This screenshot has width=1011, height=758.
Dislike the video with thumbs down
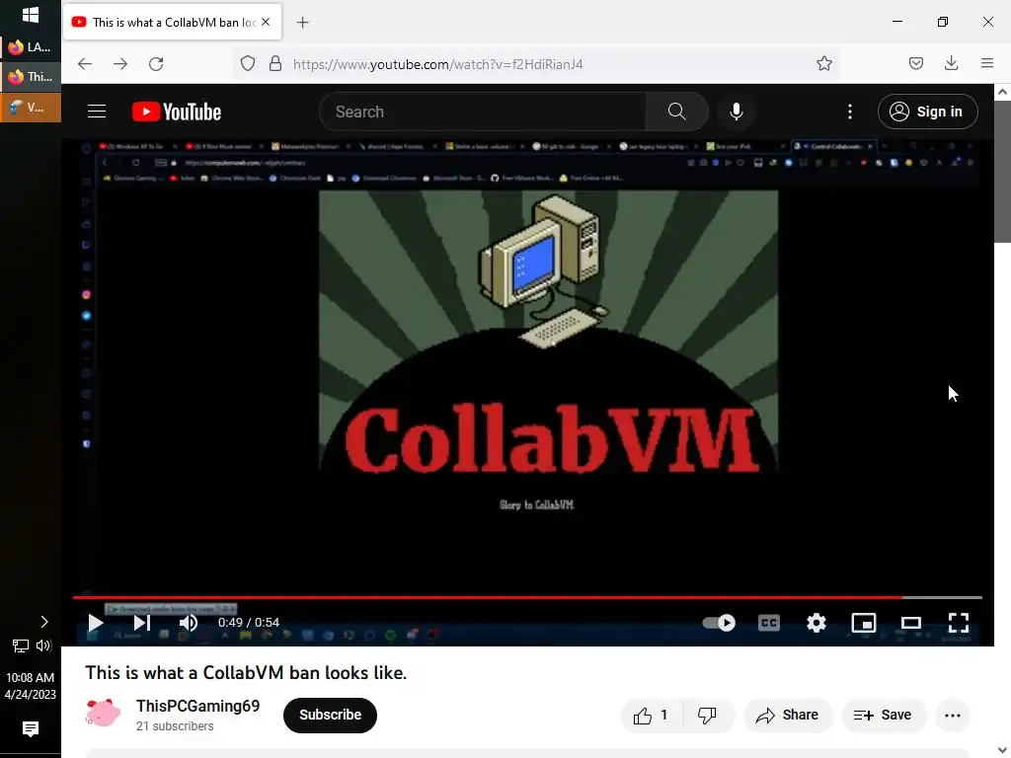point(708,716)
